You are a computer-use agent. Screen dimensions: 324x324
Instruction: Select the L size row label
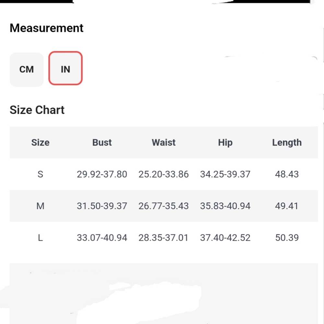40,237
